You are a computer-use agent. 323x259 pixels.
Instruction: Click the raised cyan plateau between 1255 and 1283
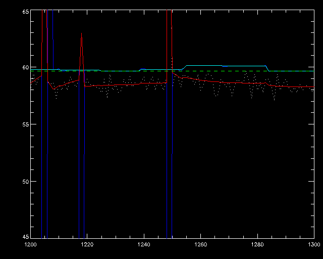point(226,66)
